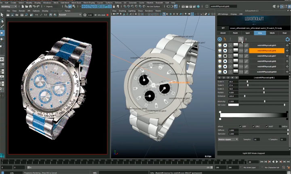Viewport: 291px width, 174px height.
Task: Open the Modeling menu set dropdown
Action: [x=9, y=6]
